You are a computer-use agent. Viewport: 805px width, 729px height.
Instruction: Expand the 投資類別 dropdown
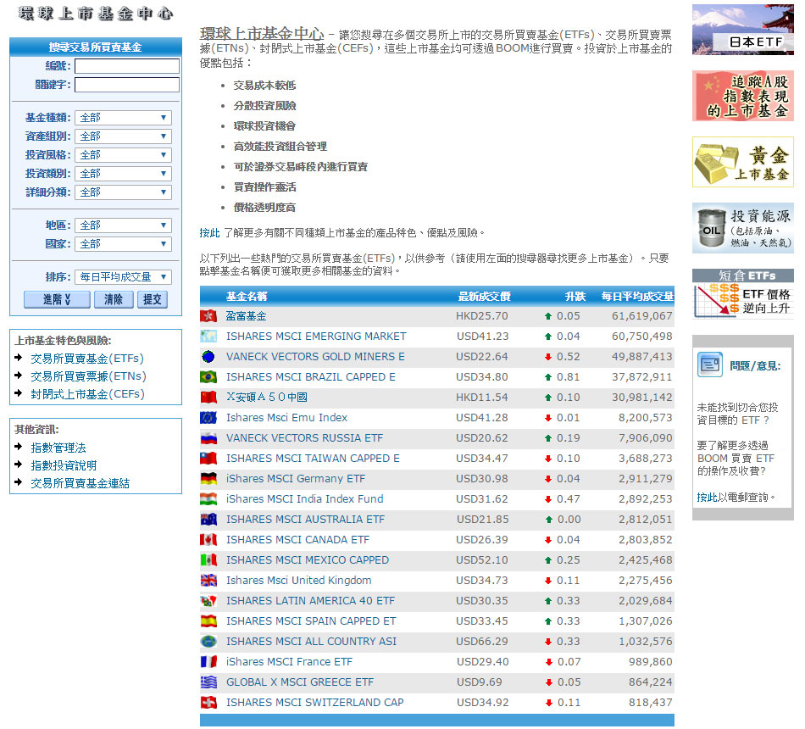pos(123,174)
